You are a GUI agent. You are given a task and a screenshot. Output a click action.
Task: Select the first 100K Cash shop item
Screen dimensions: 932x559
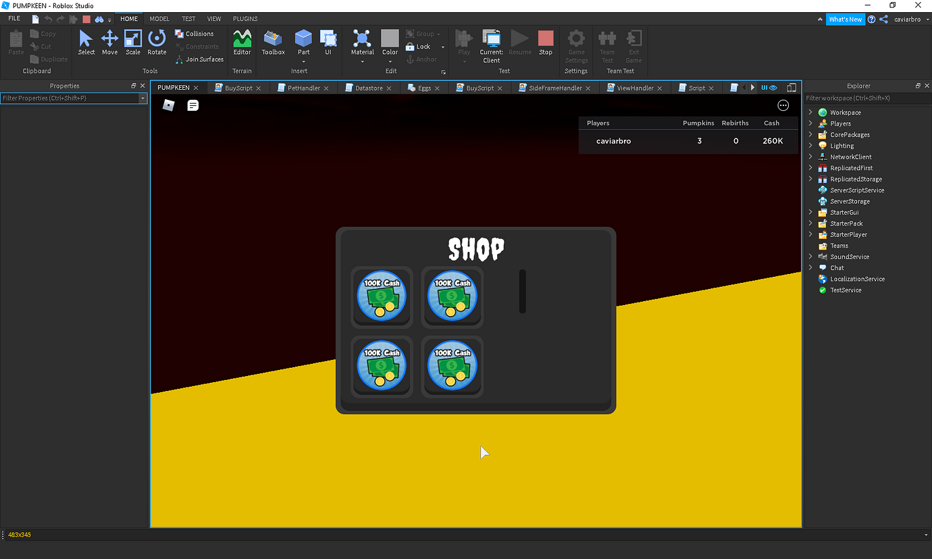[382, 297]
